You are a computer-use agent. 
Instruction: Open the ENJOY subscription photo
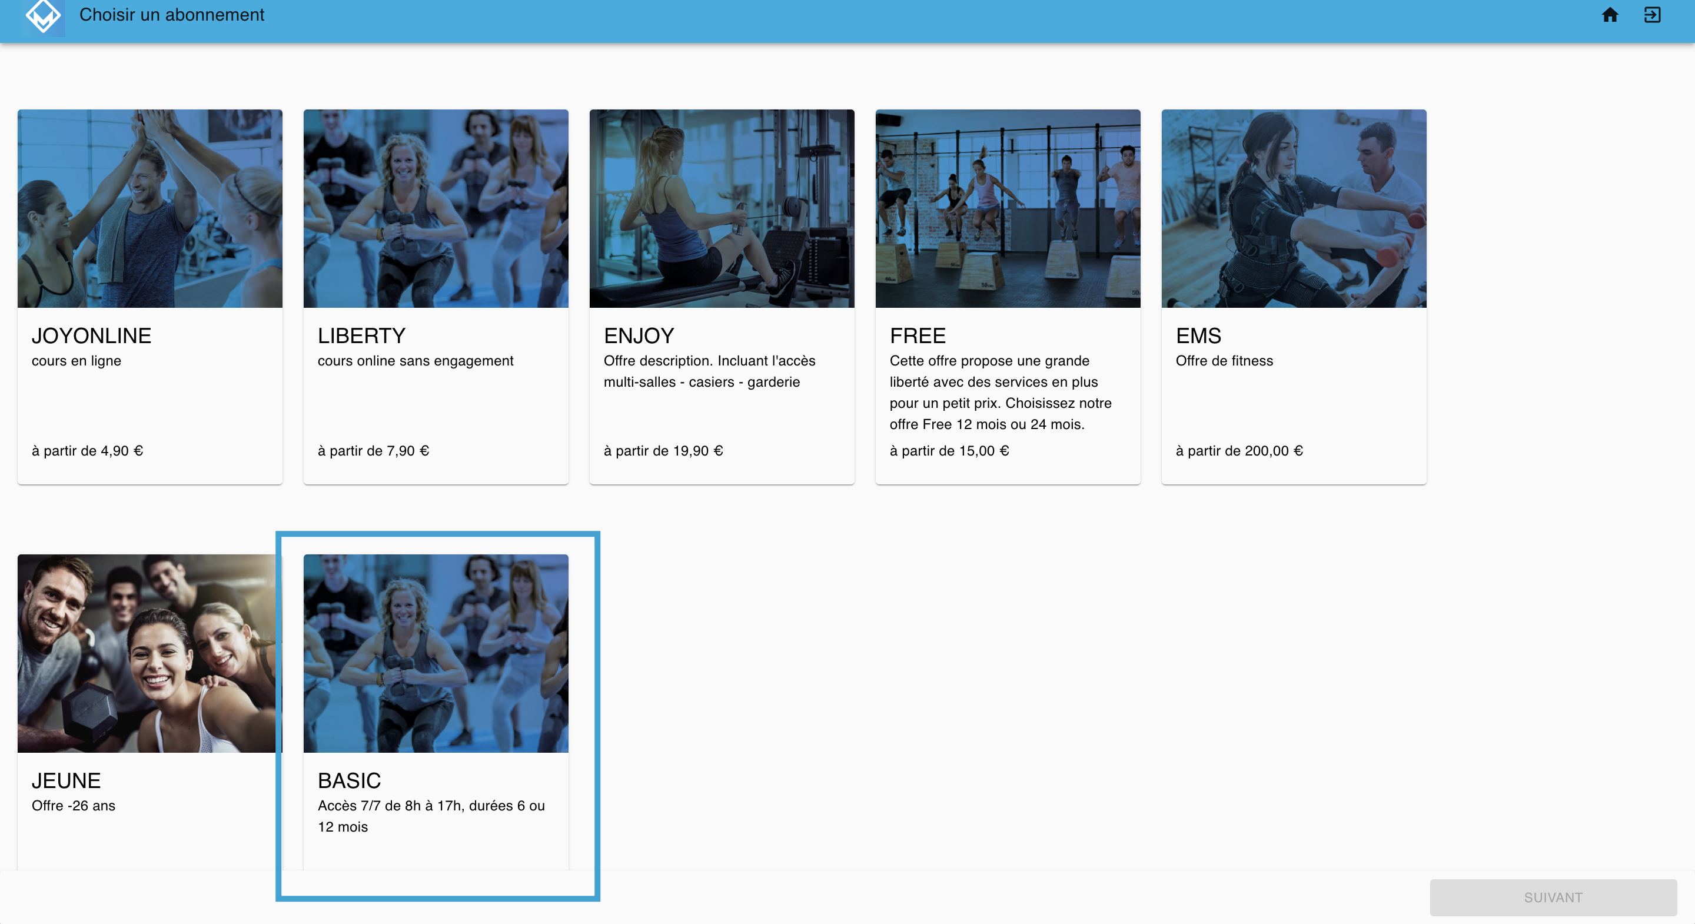pyautogui.click(x=722, y=208)
